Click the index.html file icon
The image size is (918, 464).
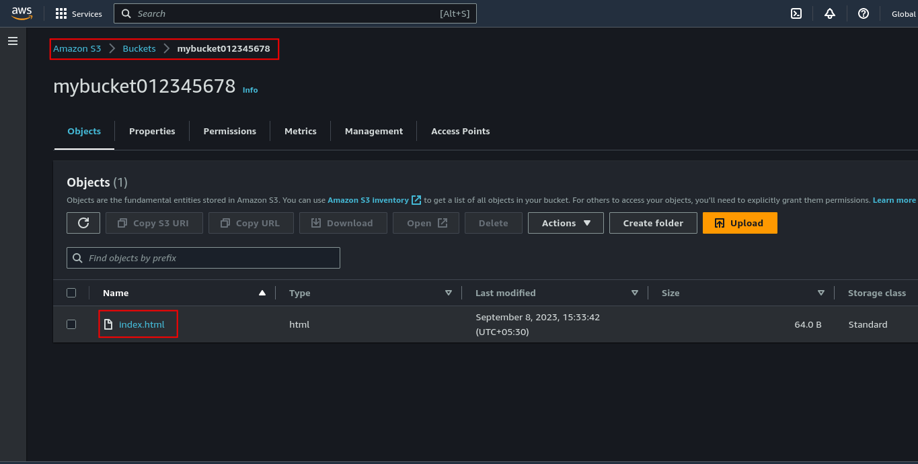108,324
